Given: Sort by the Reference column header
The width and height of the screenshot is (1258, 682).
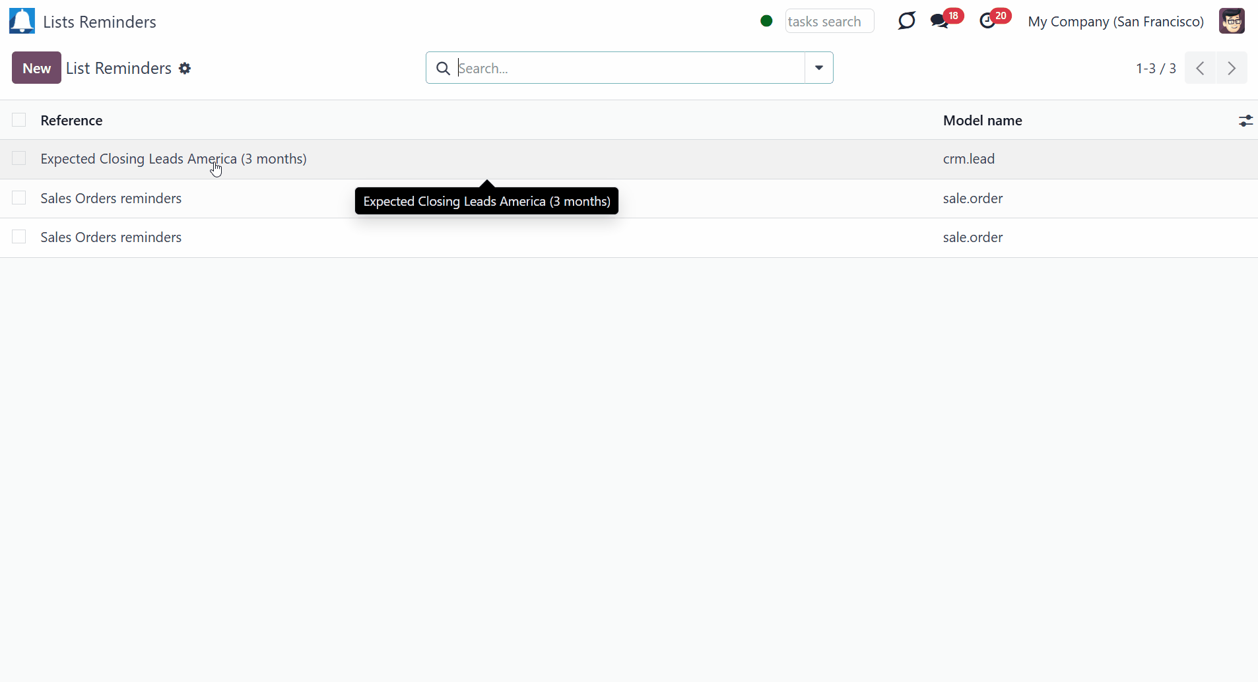Looking at the screenshot, I should (71, 121).
